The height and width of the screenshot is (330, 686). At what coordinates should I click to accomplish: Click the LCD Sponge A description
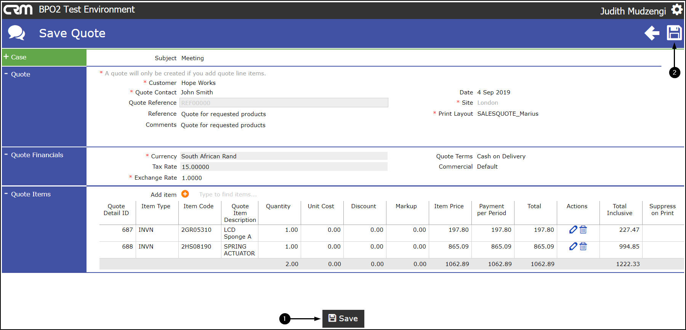click(238, 233)
